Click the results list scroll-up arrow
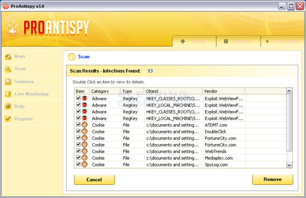 point(289,91)
